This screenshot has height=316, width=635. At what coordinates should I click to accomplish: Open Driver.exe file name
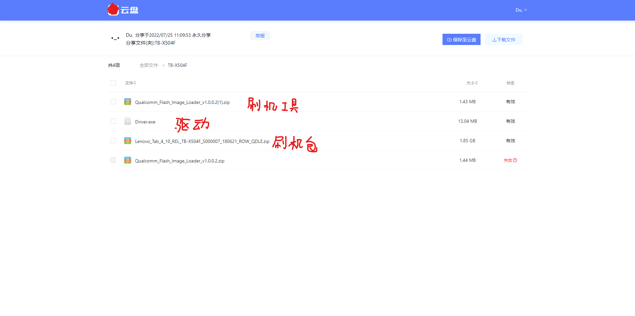click(x=145, y=122)
